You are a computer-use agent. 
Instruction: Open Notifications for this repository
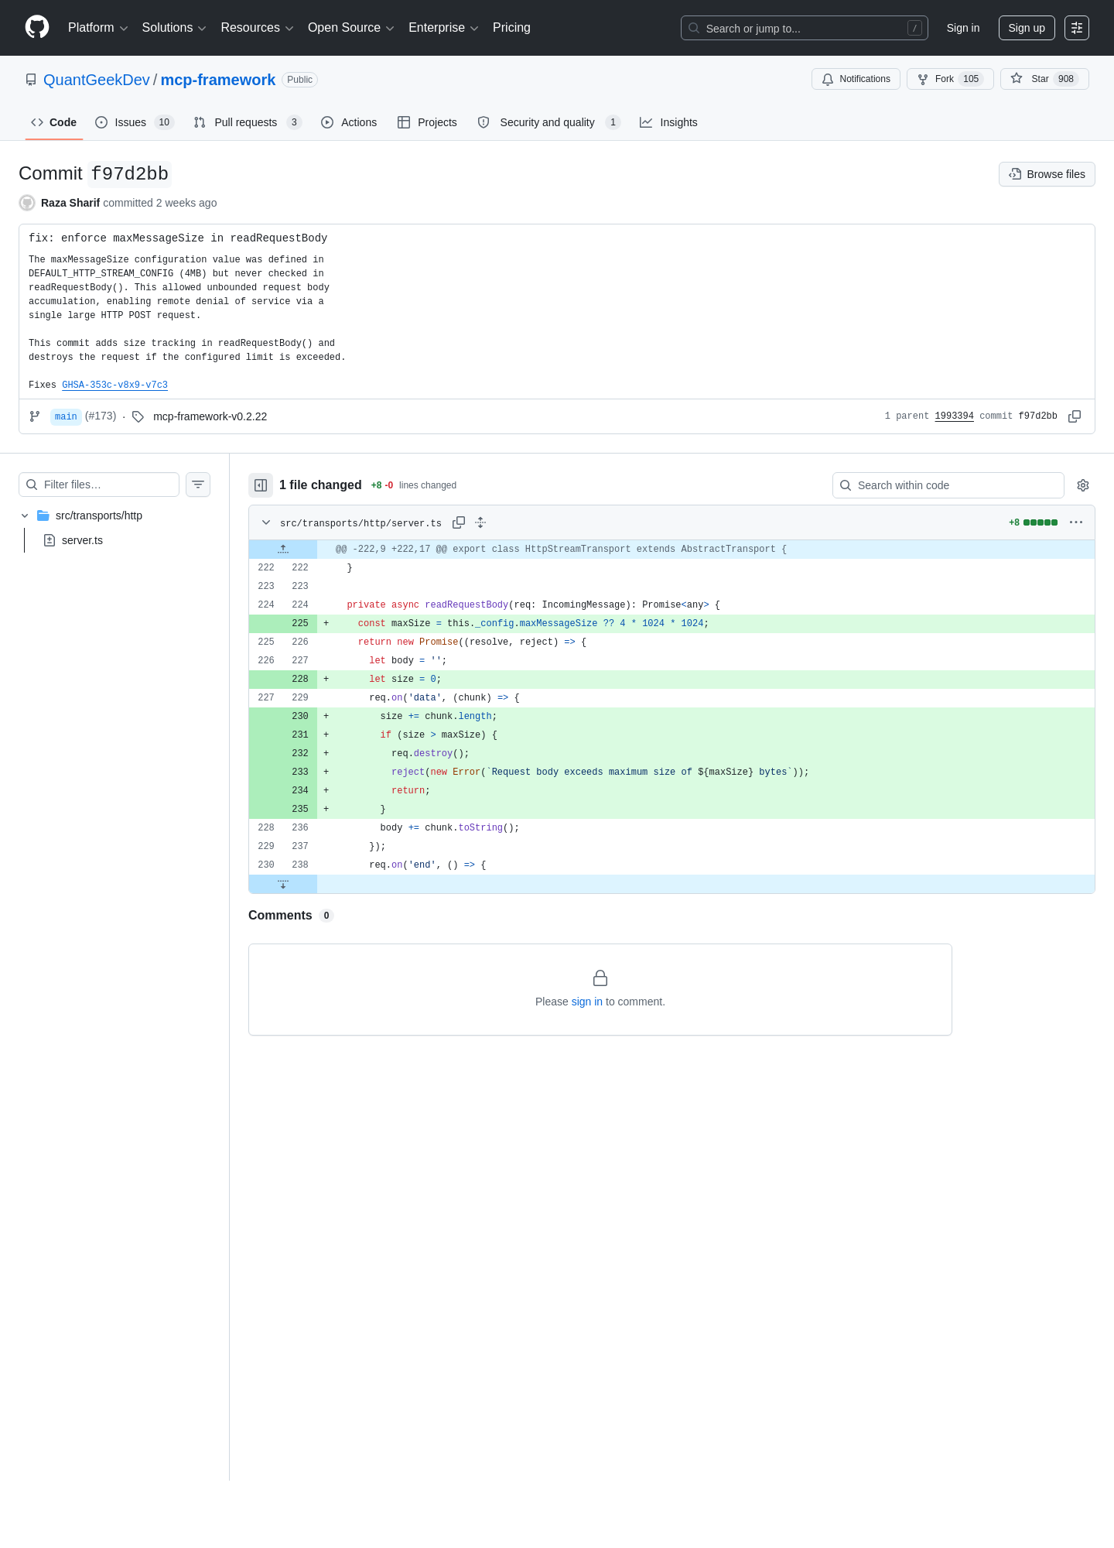tap(856, 79)
